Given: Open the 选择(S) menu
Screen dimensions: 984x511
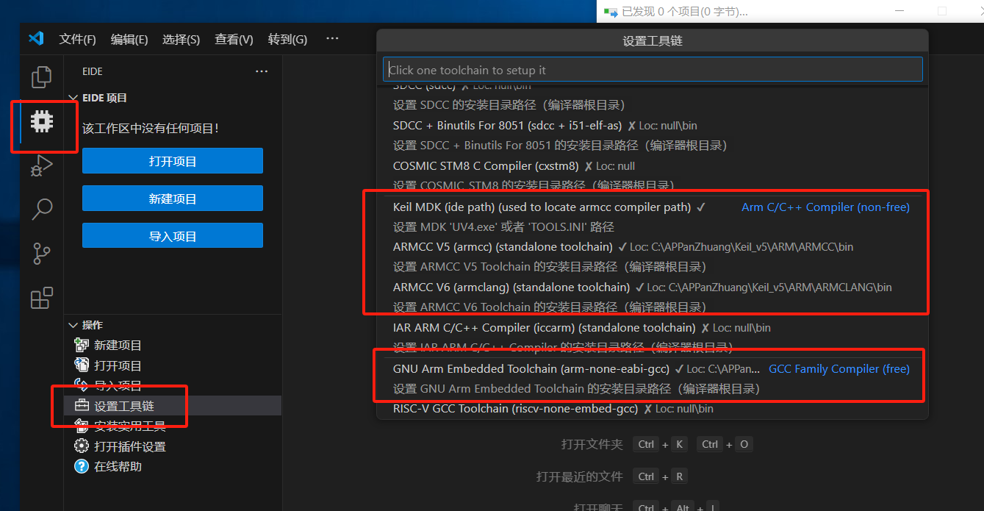Looking at the screenshot, I should pyautogui.click(x=181, y=39).
